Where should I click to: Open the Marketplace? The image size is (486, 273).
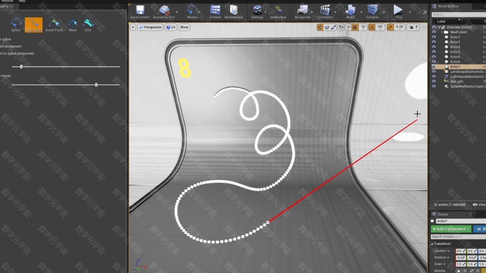point(234,12)
